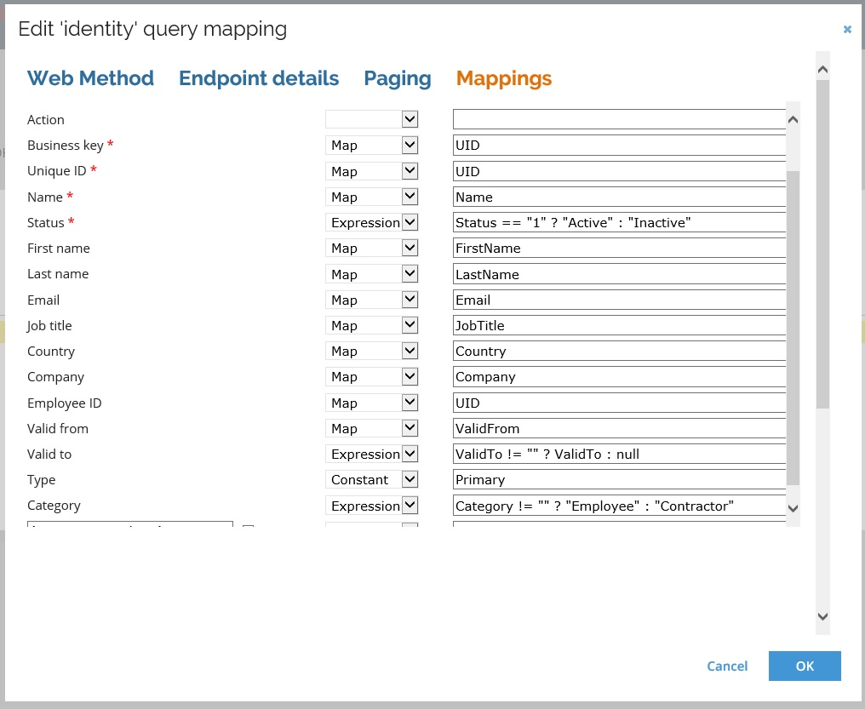Click inner mappings list scroll down arrow
865x709 pixels.
pos(793,508)
